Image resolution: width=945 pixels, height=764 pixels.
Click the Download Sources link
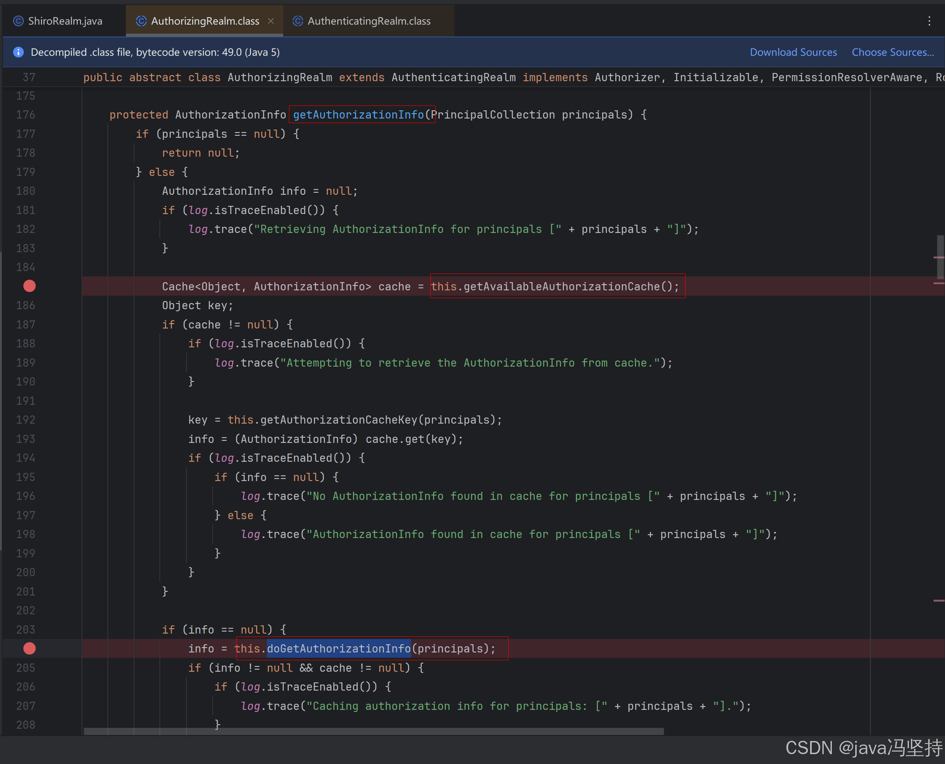click(793, 52)
